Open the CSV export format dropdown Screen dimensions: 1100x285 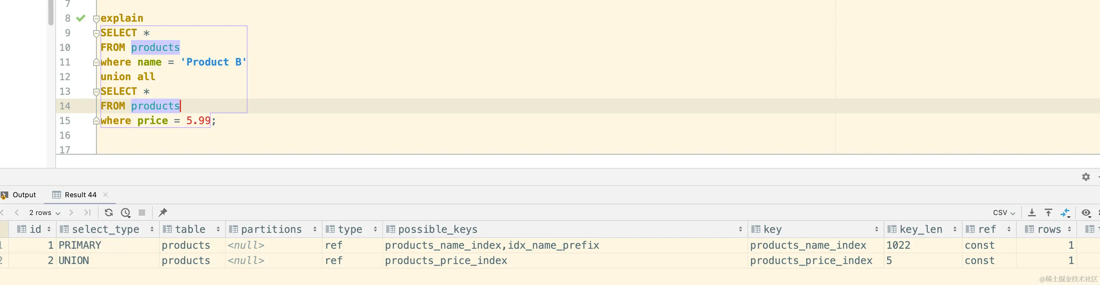tap(1004, 212)
